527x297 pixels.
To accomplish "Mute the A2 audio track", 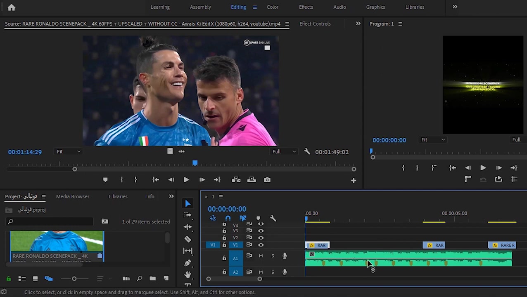I will pyautogui.click(x=261, y=272).
